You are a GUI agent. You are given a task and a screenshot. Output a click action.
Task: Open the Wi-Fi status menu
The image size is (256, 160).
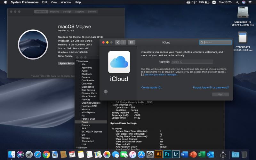click(x=194, y=2)
